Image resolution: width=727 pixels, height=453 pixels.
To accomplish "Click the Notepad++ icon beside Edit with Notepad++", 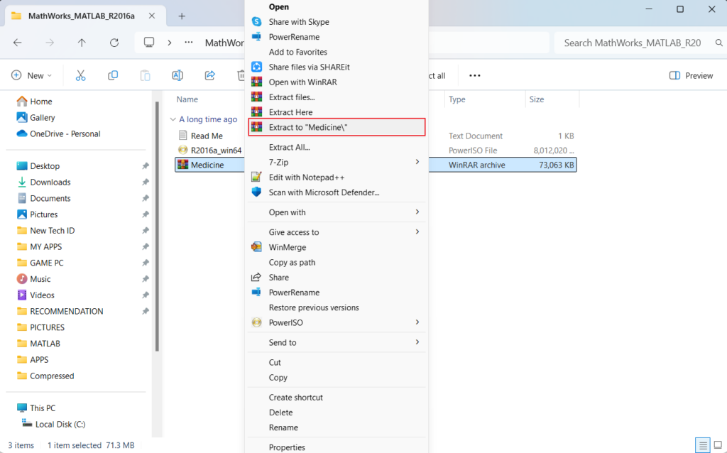I will click(x=256, y=178).
